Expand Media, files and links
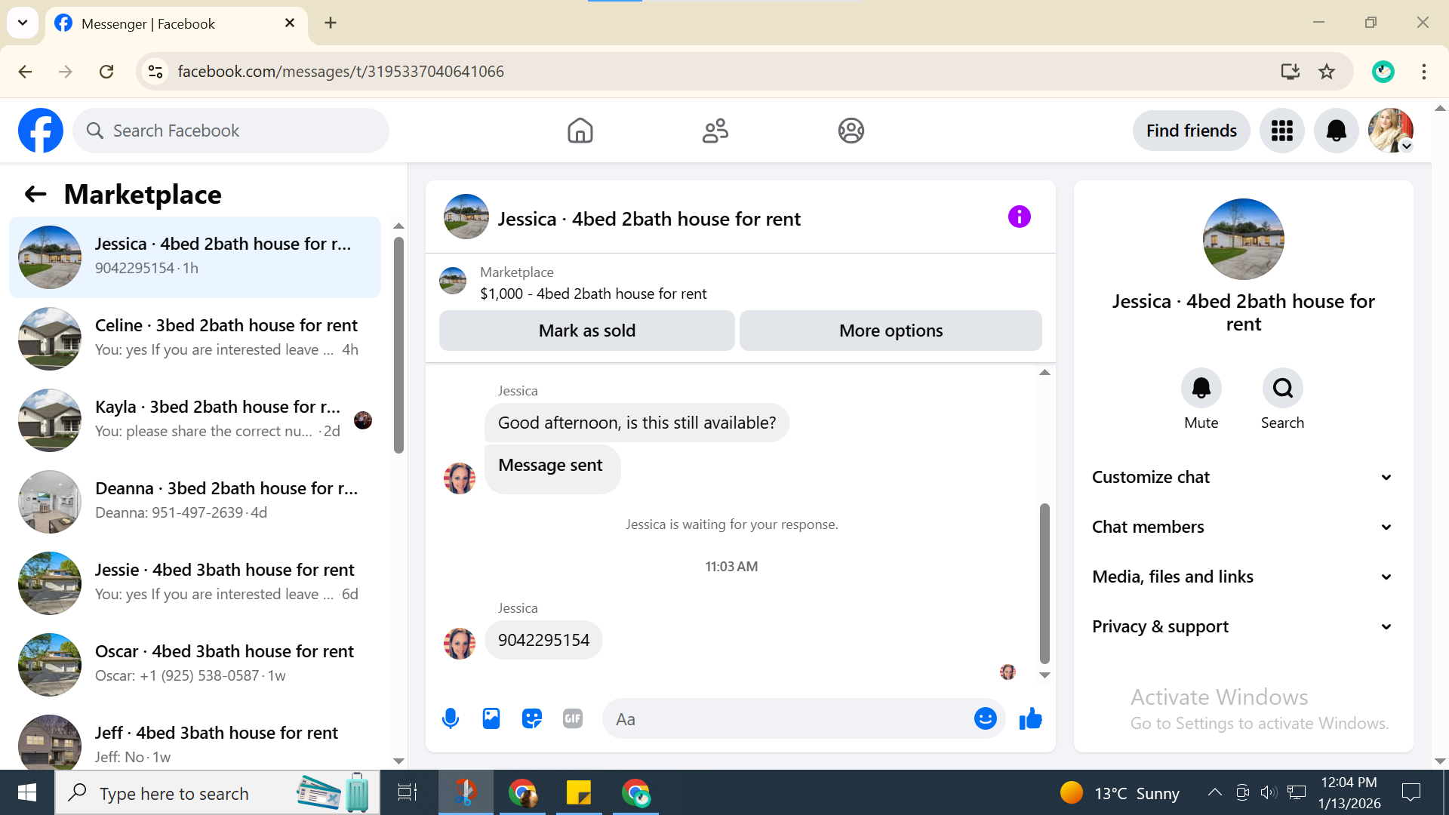The image size is (1449, 815). (1242, 577)
